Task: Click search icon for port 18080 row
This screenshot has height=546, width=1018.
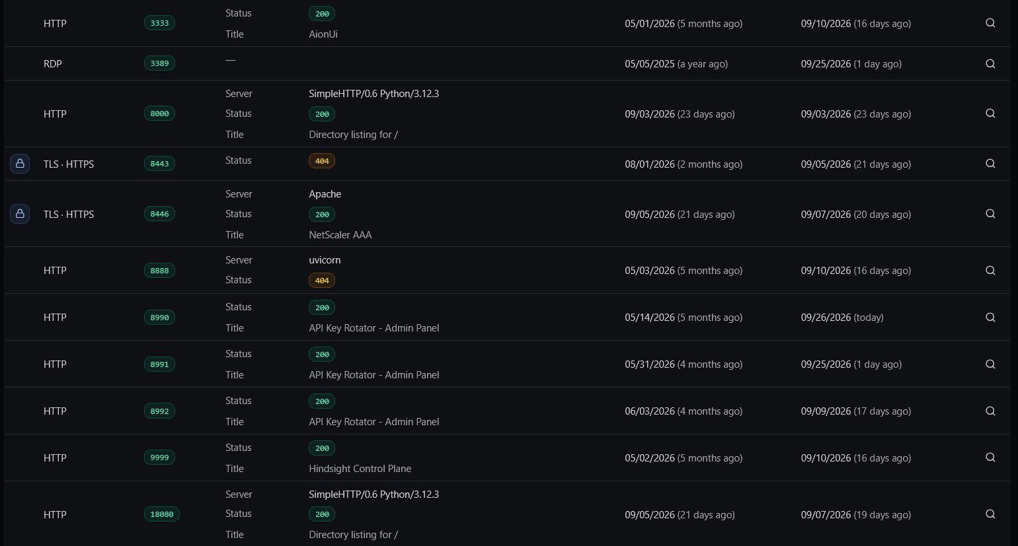Action: 990,514
